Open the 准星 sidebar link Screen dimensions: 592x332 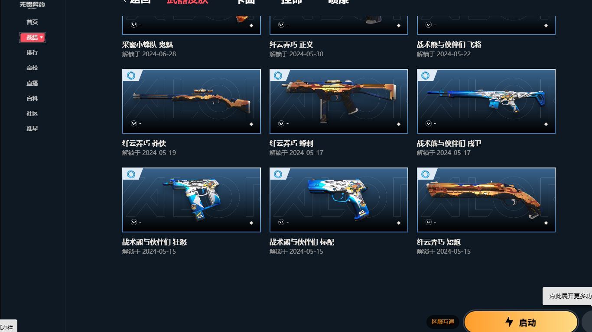(32, 129)
